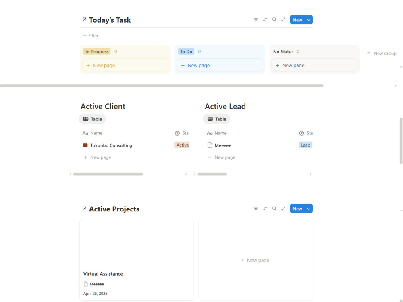Click Status column header in Active Client
This screenshot has height=302, width=403.
click(181, 133)
